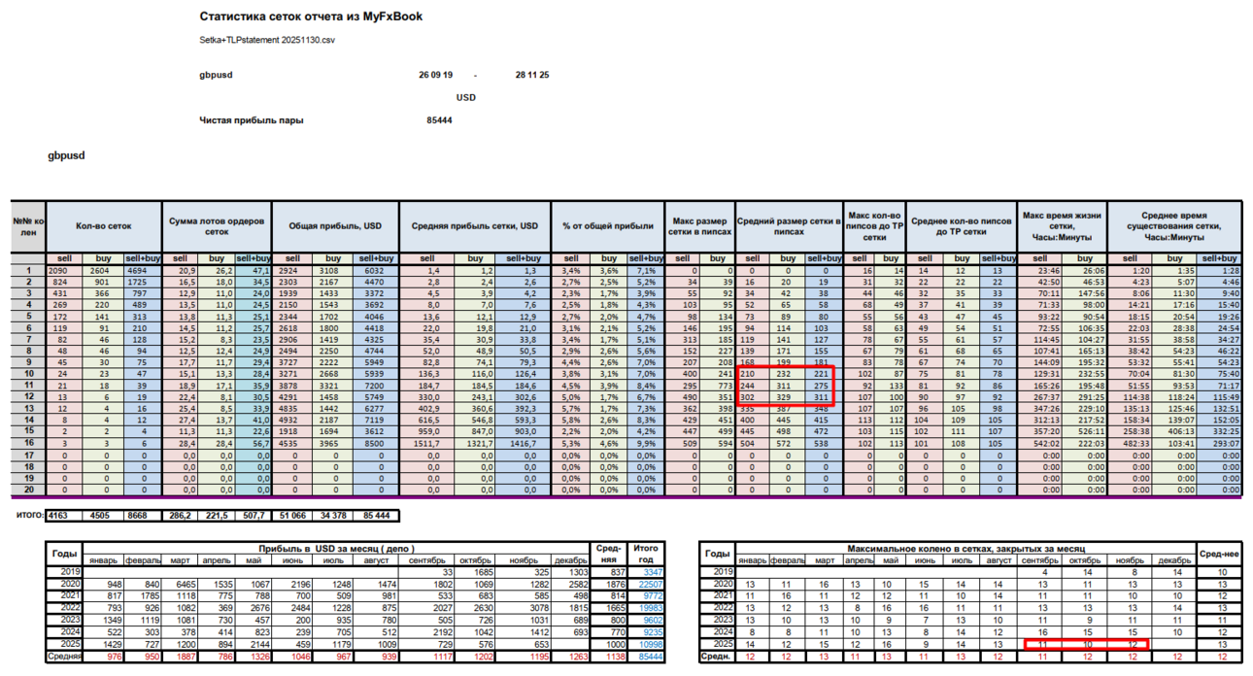Select the 'Чистая прибыль пары' label
The width and height of the screenshot is (1253, 676).
[251, 120]
